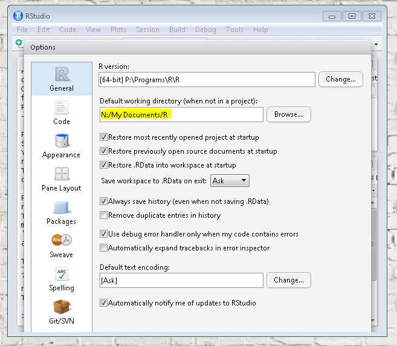Click the green plus new file icon
Image resolution: width=397 pixels, height=346 pixels.
pos(19,42)
